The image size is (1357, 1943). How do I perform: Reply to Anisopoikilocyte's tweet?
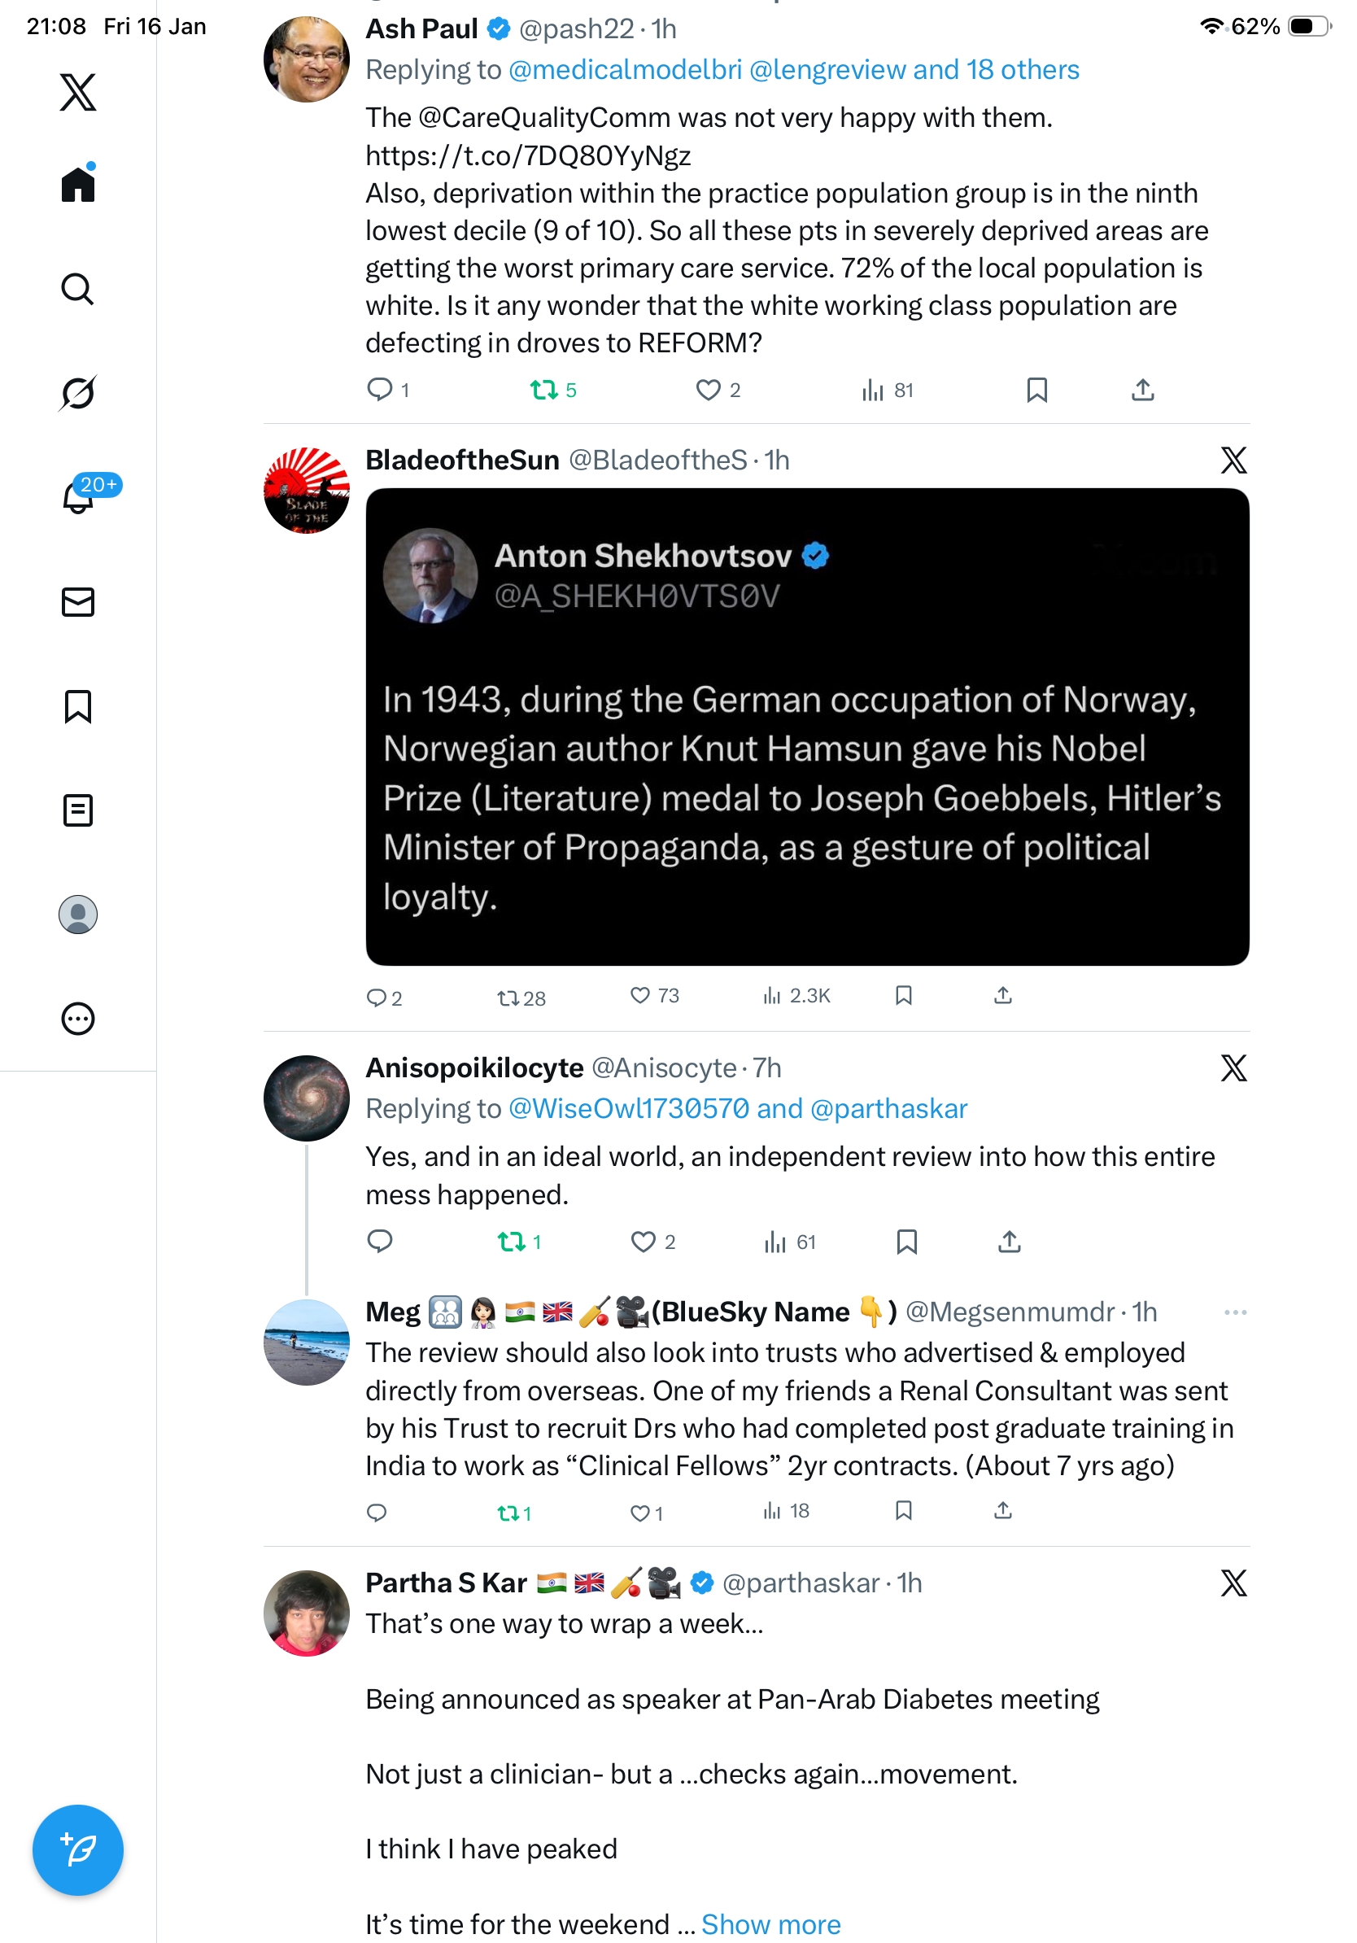click(x=380, y=1242)
